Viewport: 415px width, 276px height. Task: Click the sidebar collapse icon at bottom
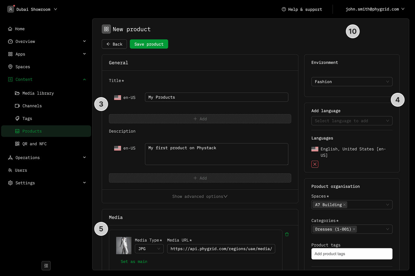46,266
